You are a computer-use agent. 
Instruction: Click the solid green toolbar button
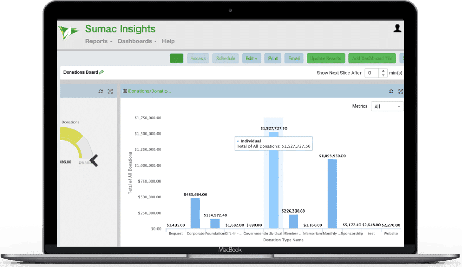click(x=177, y=58)
